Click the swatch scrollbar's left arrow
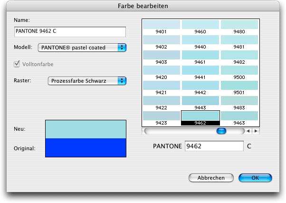 [248, 131]
